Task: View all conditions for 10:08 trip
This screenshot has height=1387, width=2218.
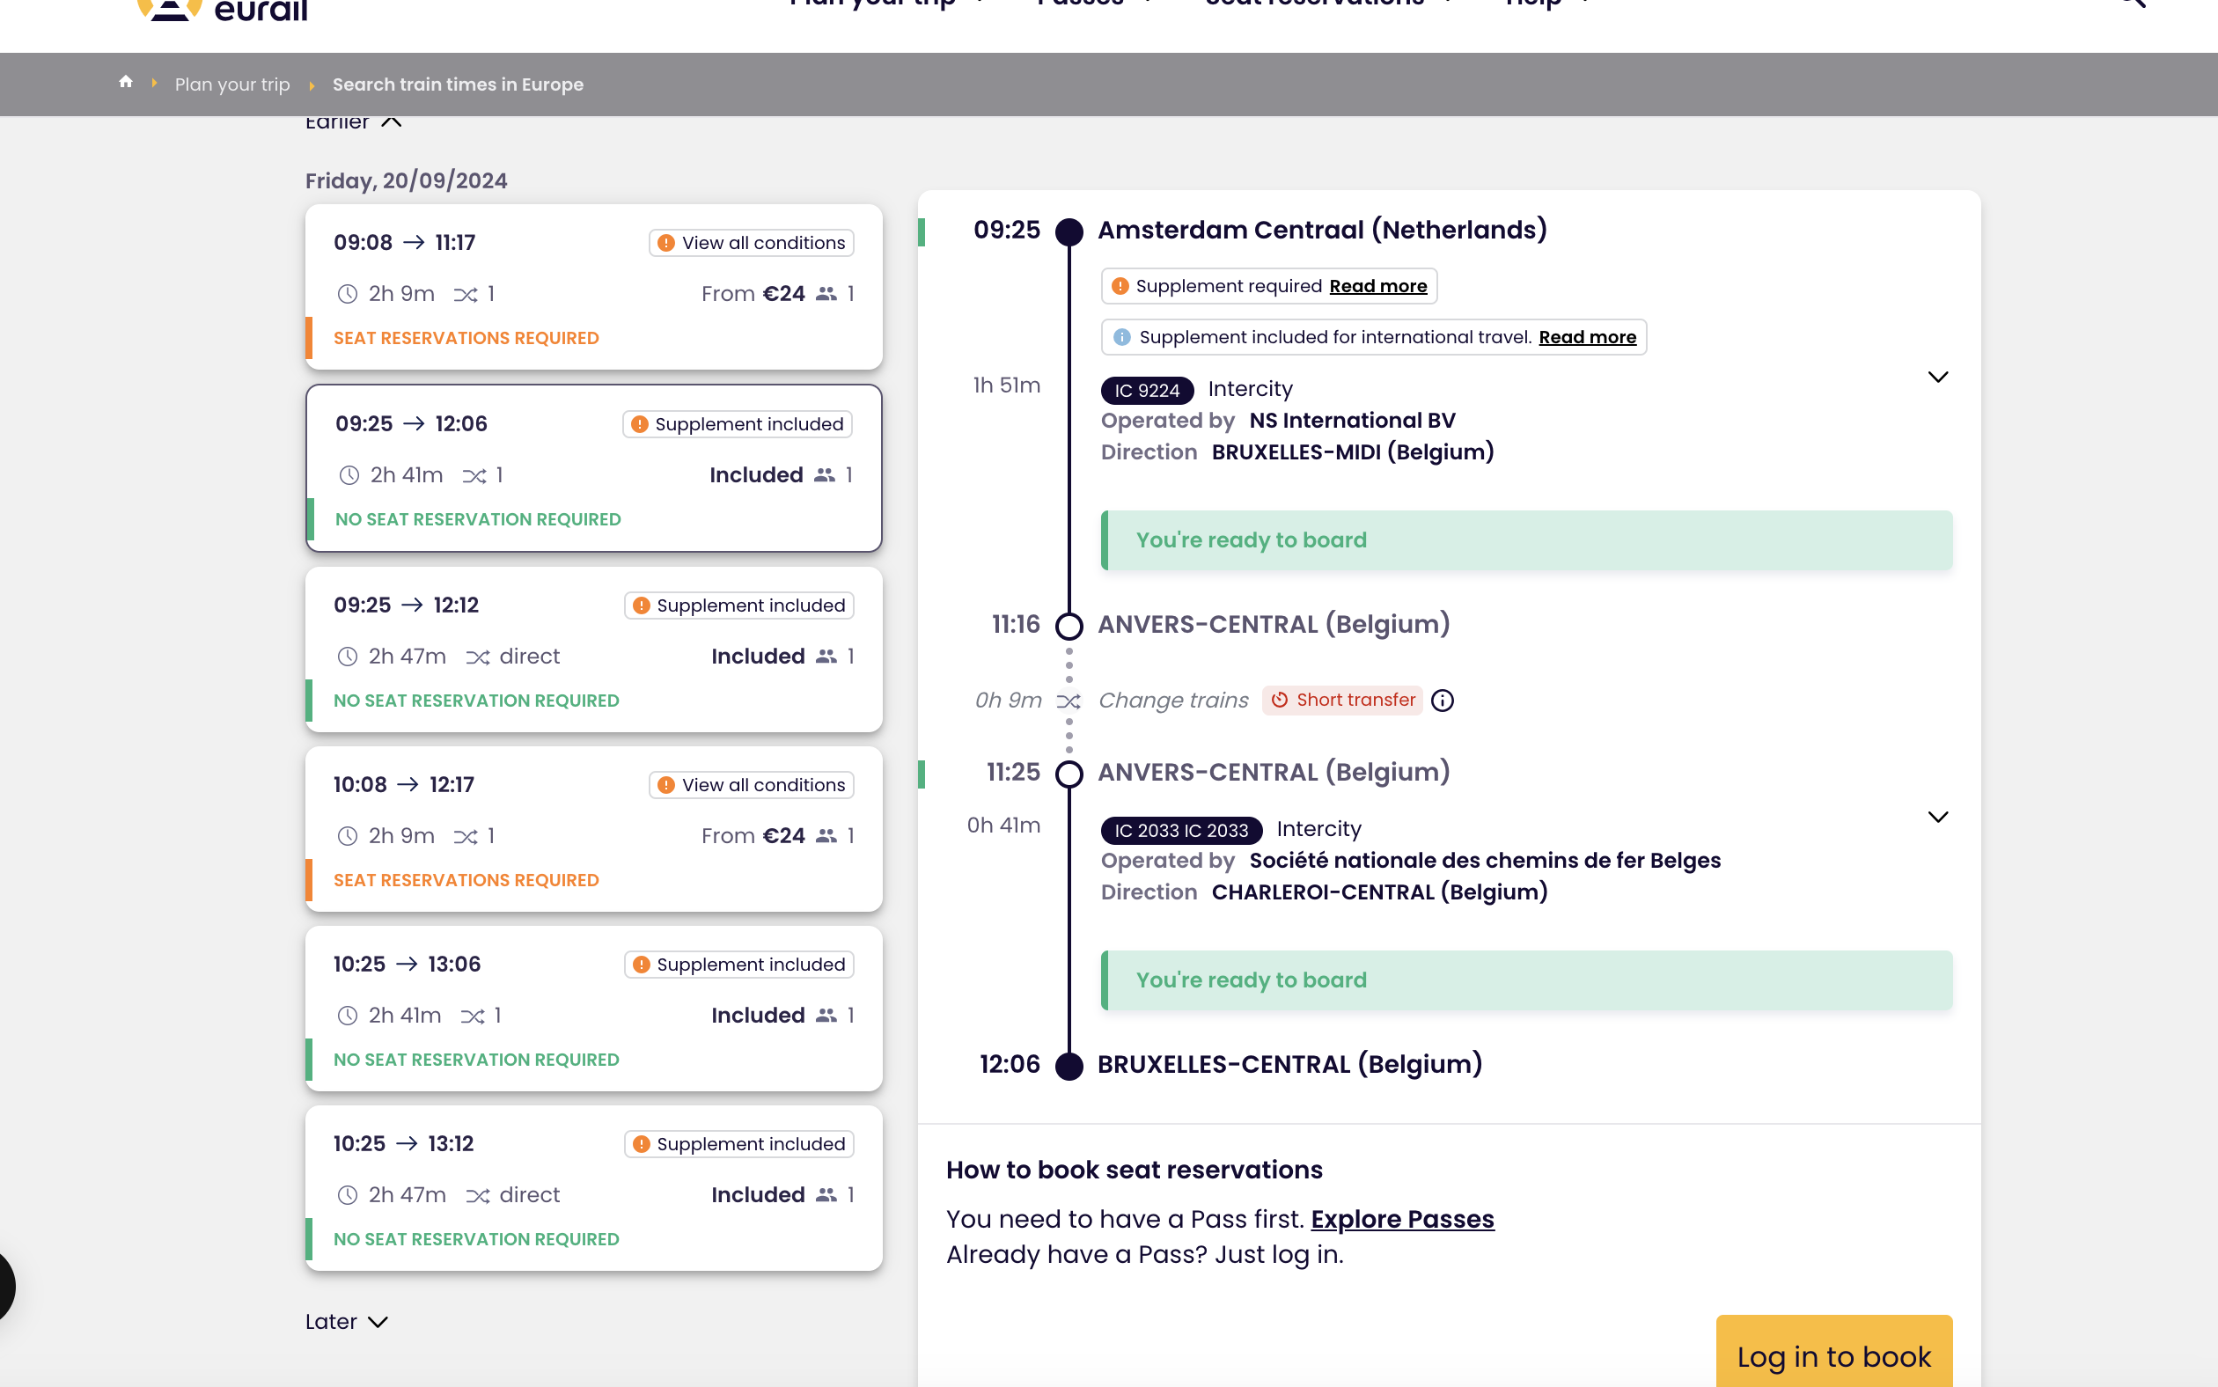Action: click(752, 785)
